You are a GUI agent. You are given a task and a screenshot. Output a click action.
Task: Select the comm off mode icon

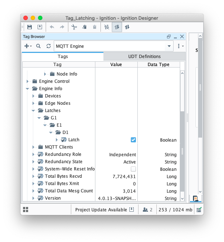(107, 27)
